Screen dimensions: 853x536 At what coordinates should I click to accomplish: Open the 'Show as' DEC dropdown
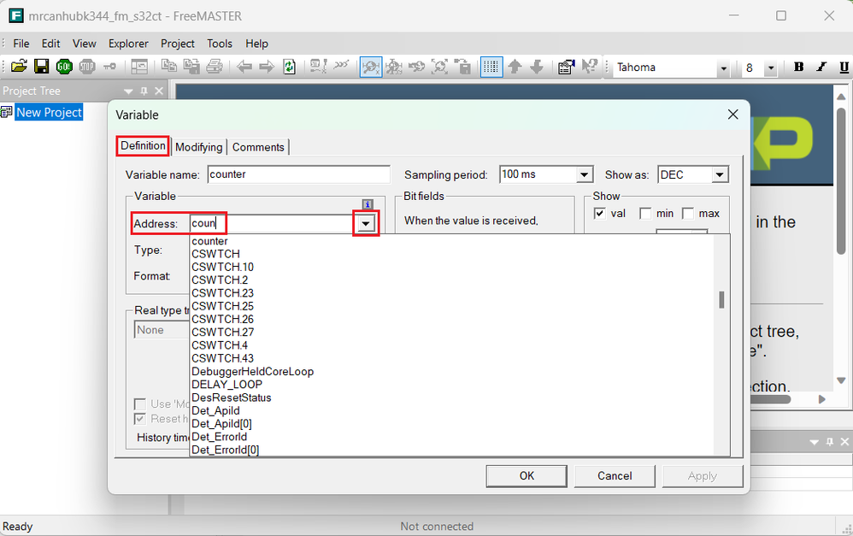[x=720, y=174]
